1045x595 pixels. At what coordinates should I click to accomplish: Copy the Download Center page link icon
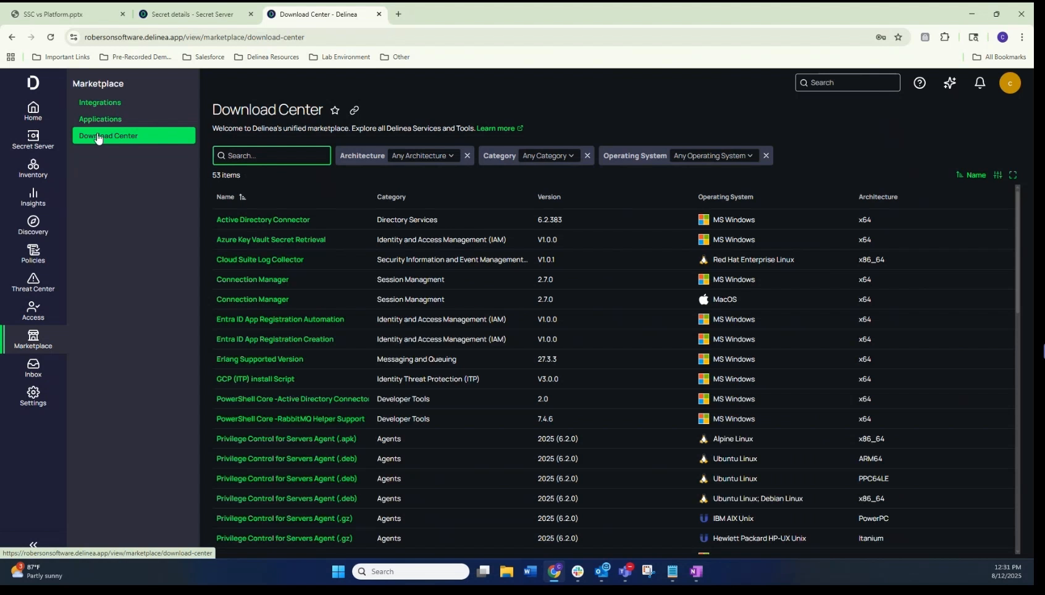[355, 110]
